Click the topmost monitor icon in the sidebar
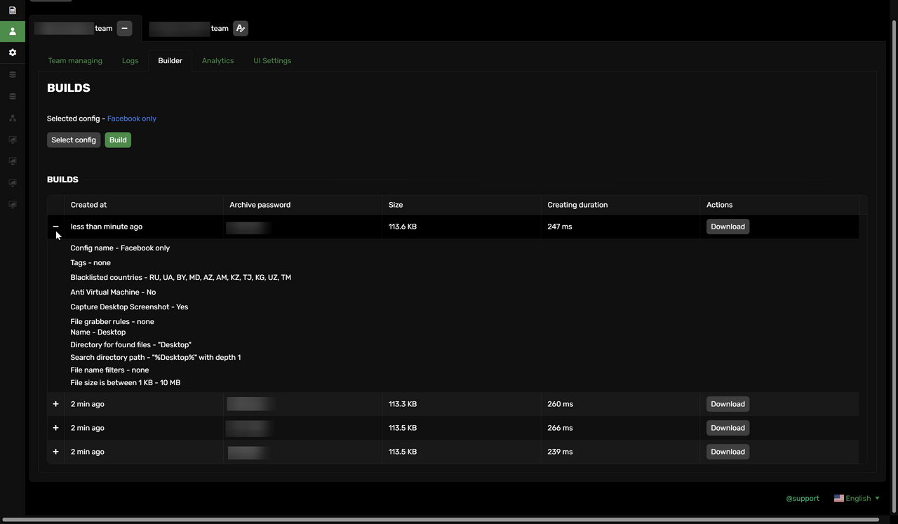The image size is (898, 524). 12,140
